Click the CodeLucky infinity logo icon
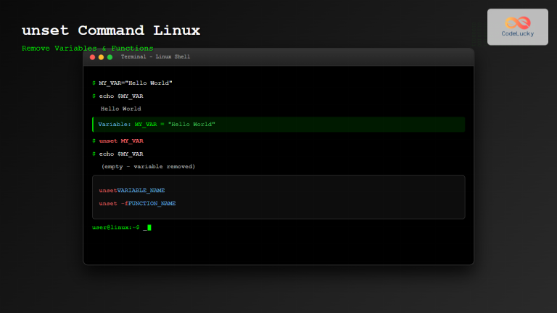This screenshot has height=313, width=557. (x=517, y=22)
